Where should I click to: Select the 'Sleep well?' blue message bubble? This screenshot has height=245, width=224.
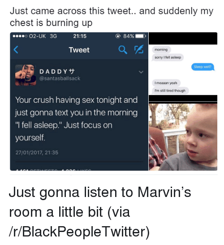click(x=202, y=67)
